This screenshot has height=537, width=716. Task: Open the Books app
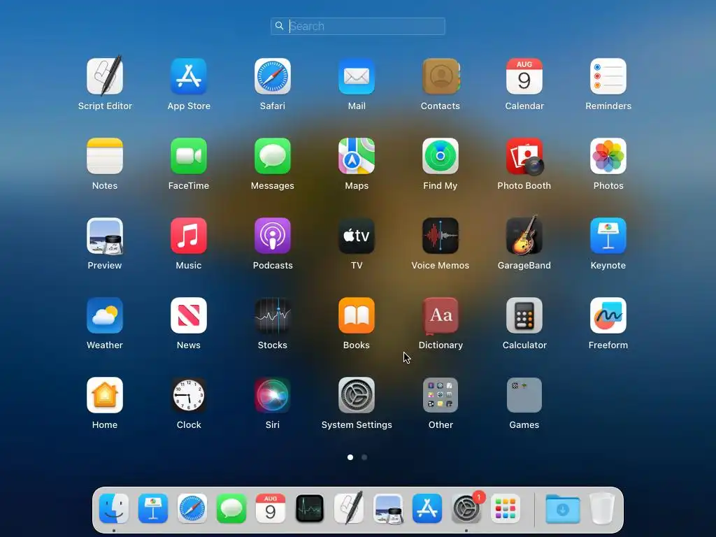pyautogui.click(x=357, y=315)
